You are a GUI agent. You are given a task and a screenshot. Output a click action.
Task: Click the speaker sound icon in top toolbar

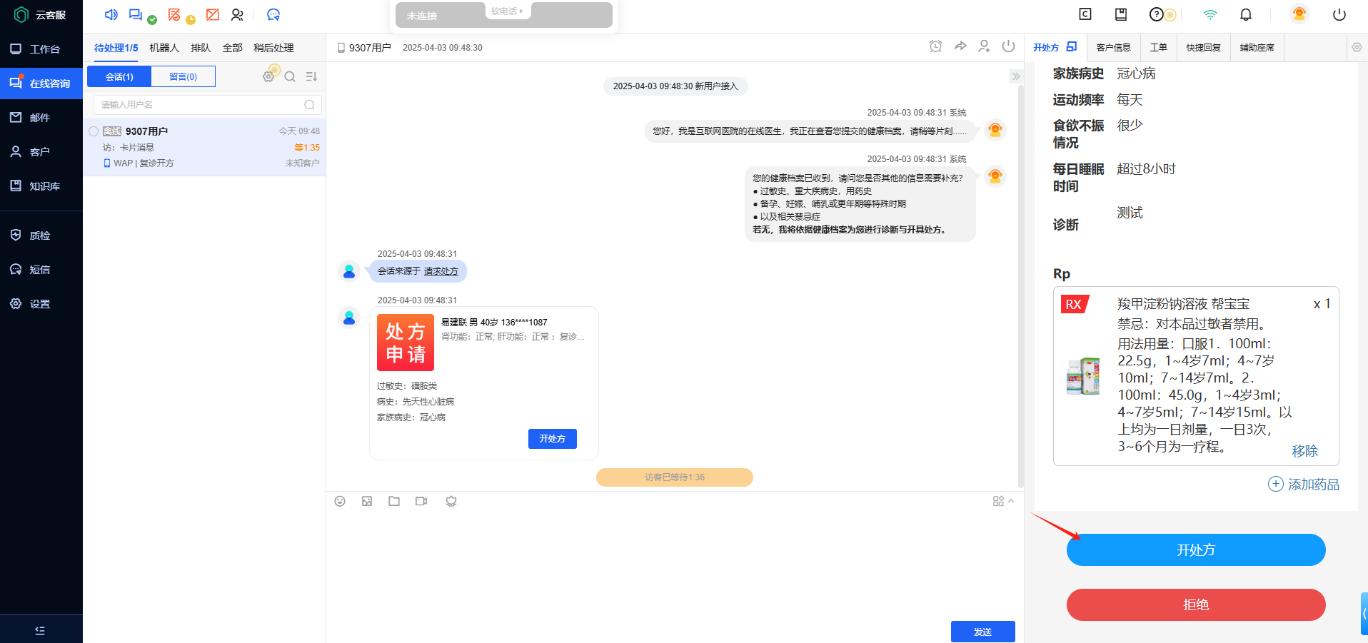(x=111, y=14)
